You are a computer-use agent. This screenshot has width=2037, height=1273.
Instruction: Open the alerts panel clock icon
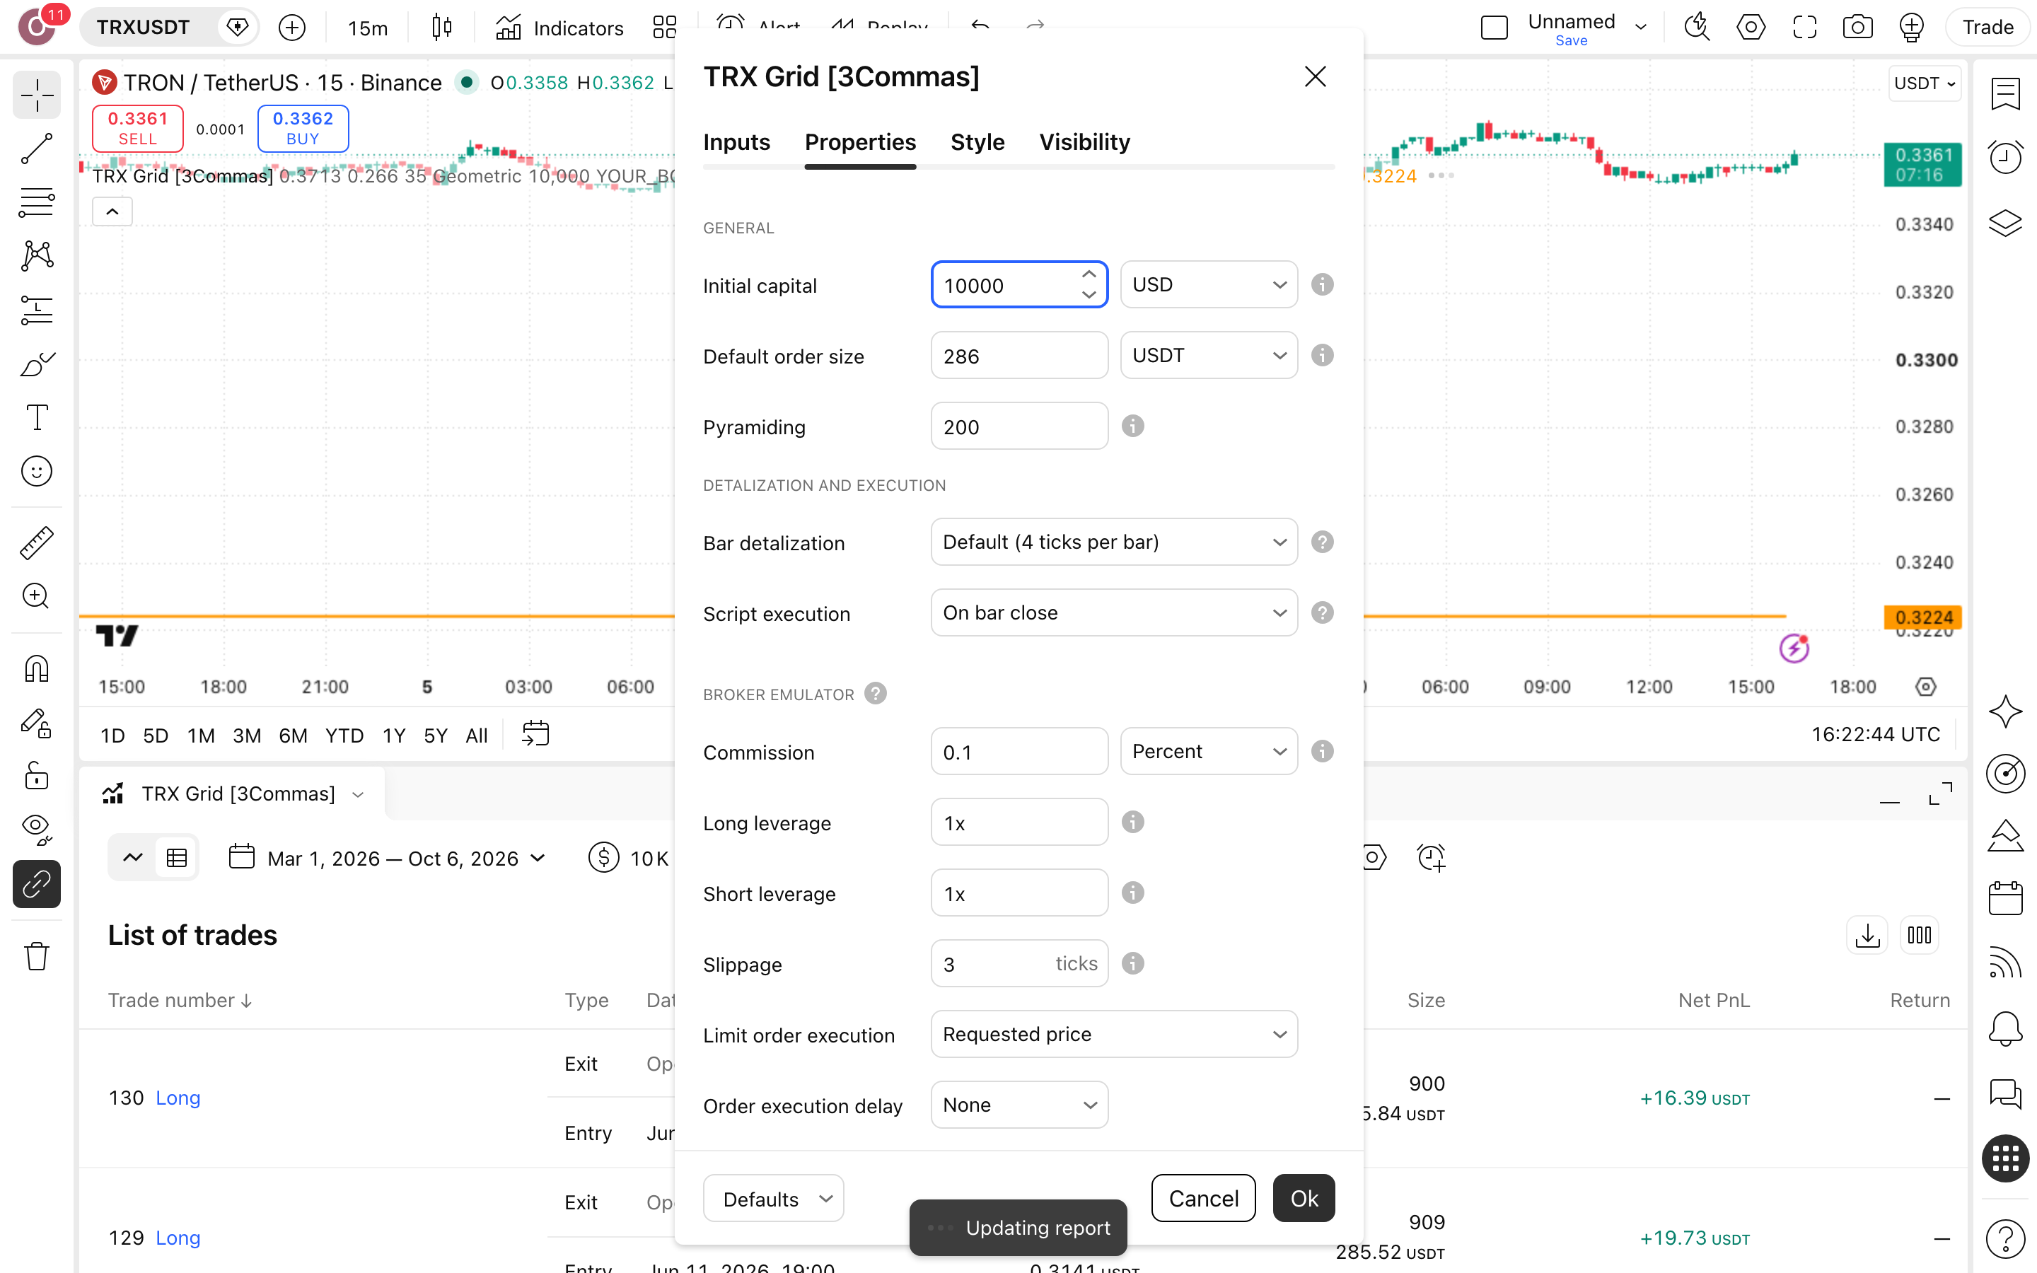[x=2005, y=156]
